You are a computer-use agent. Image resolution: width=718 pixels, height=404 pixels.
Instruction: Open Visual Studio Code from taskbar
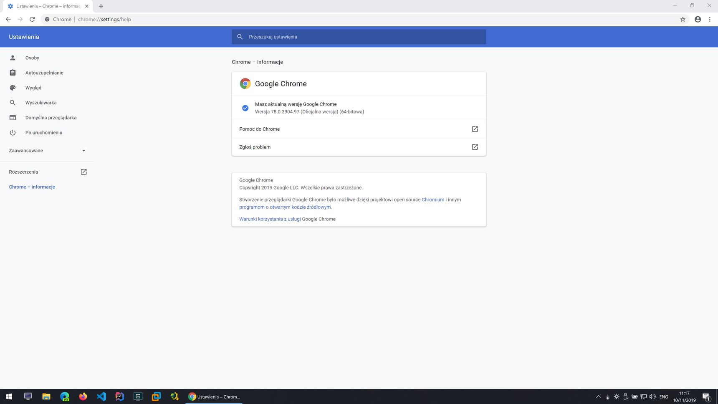click(101, 396)
